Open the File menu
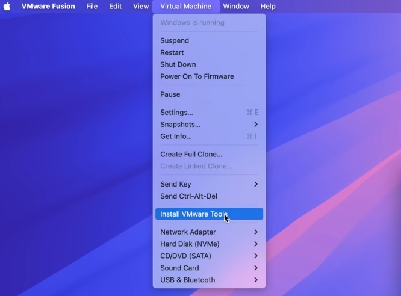The height and width of the screenshot is (296, 401). pyautogui.click(x=92, y=6)
